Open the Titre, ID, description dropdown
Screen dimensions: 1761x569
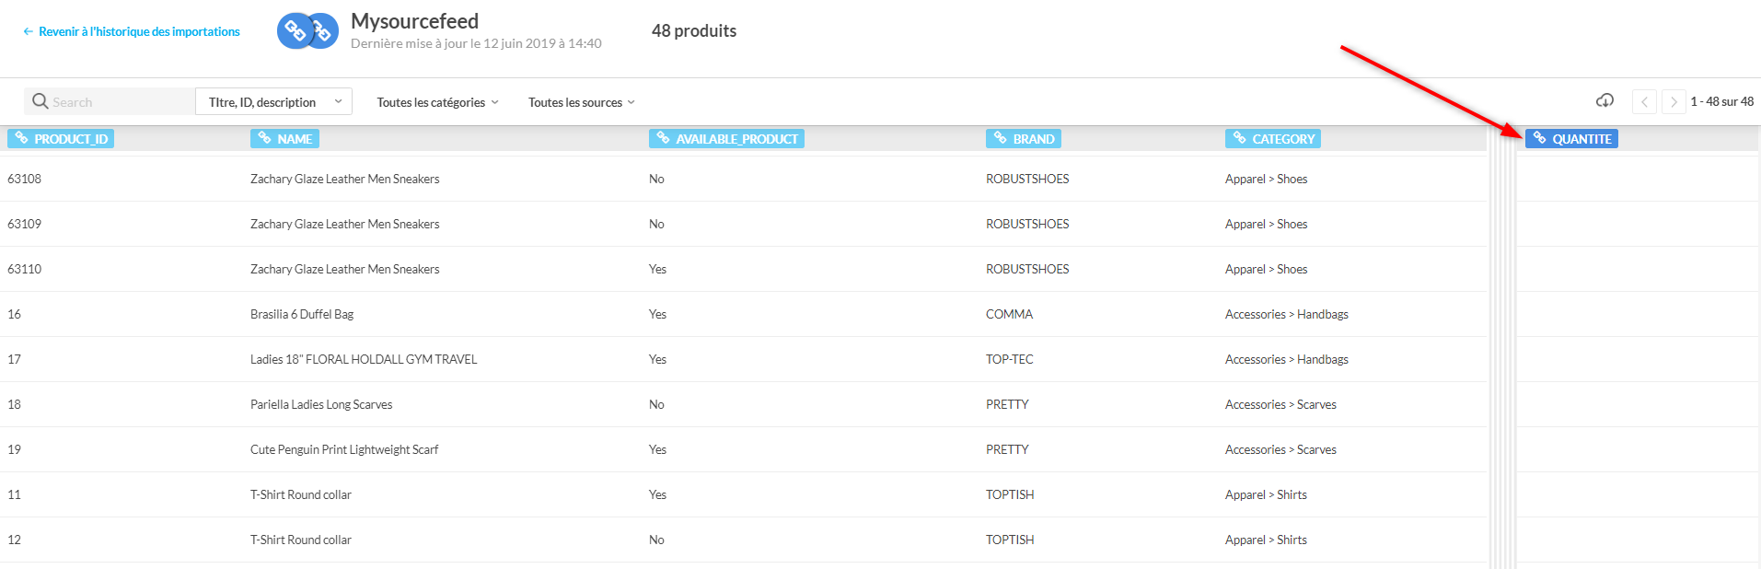pyautogui.click(x=273, y=102)
